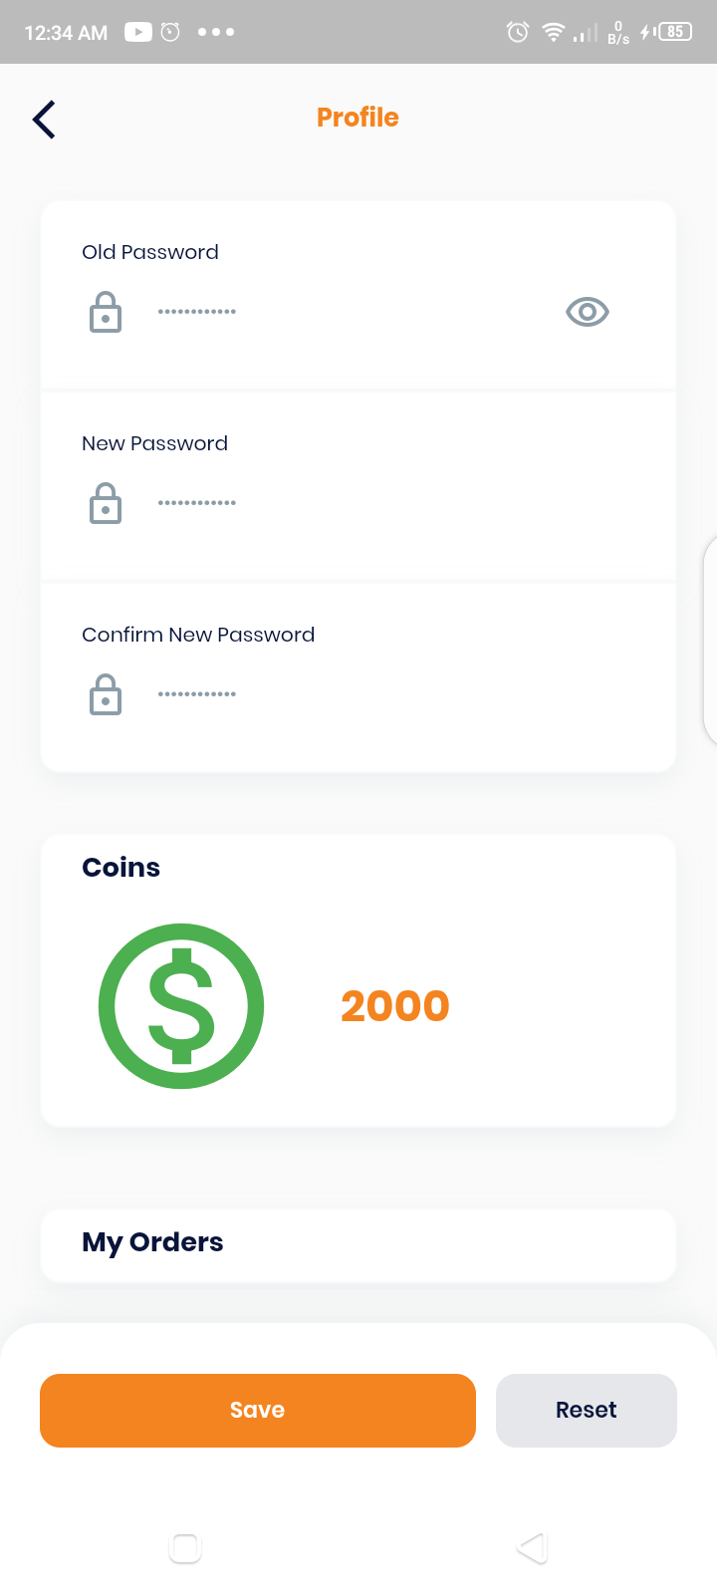Tap the 2000 coins balance
The width and height of the screenshot is (717, 1594).
click(x=395, y=1006)
